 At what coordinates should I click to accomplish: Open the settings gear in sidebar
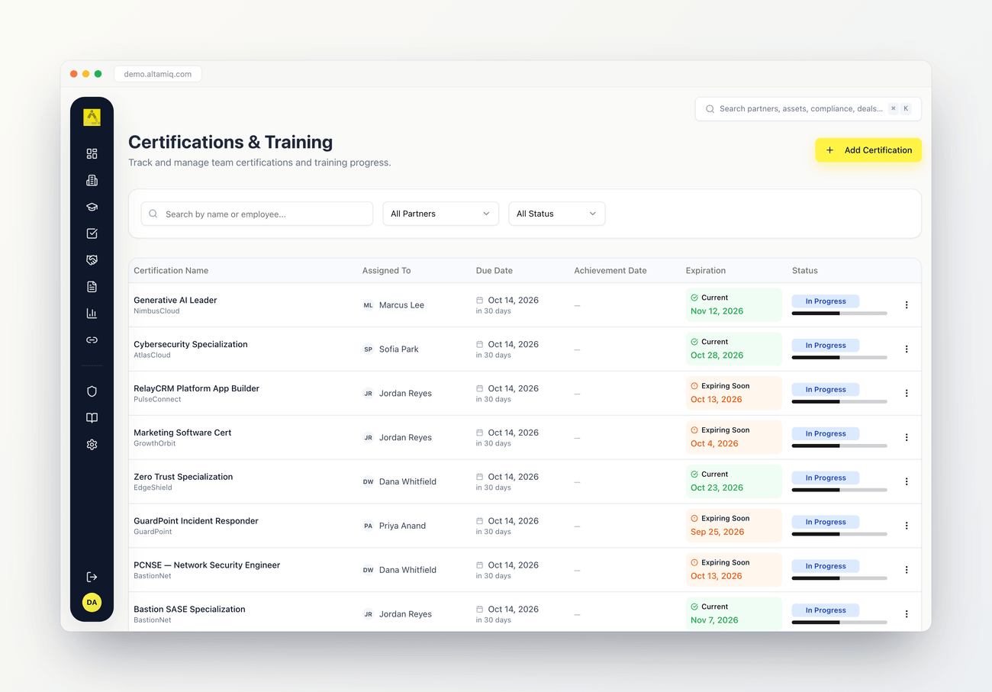point(92,445)
